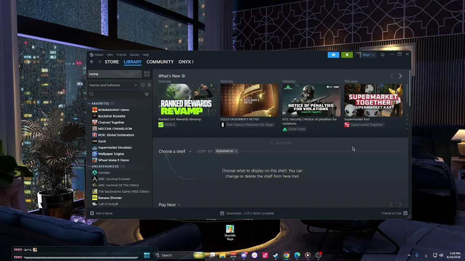Open the Steam menu
Screen dimensions: 465x261
[99, 55]
